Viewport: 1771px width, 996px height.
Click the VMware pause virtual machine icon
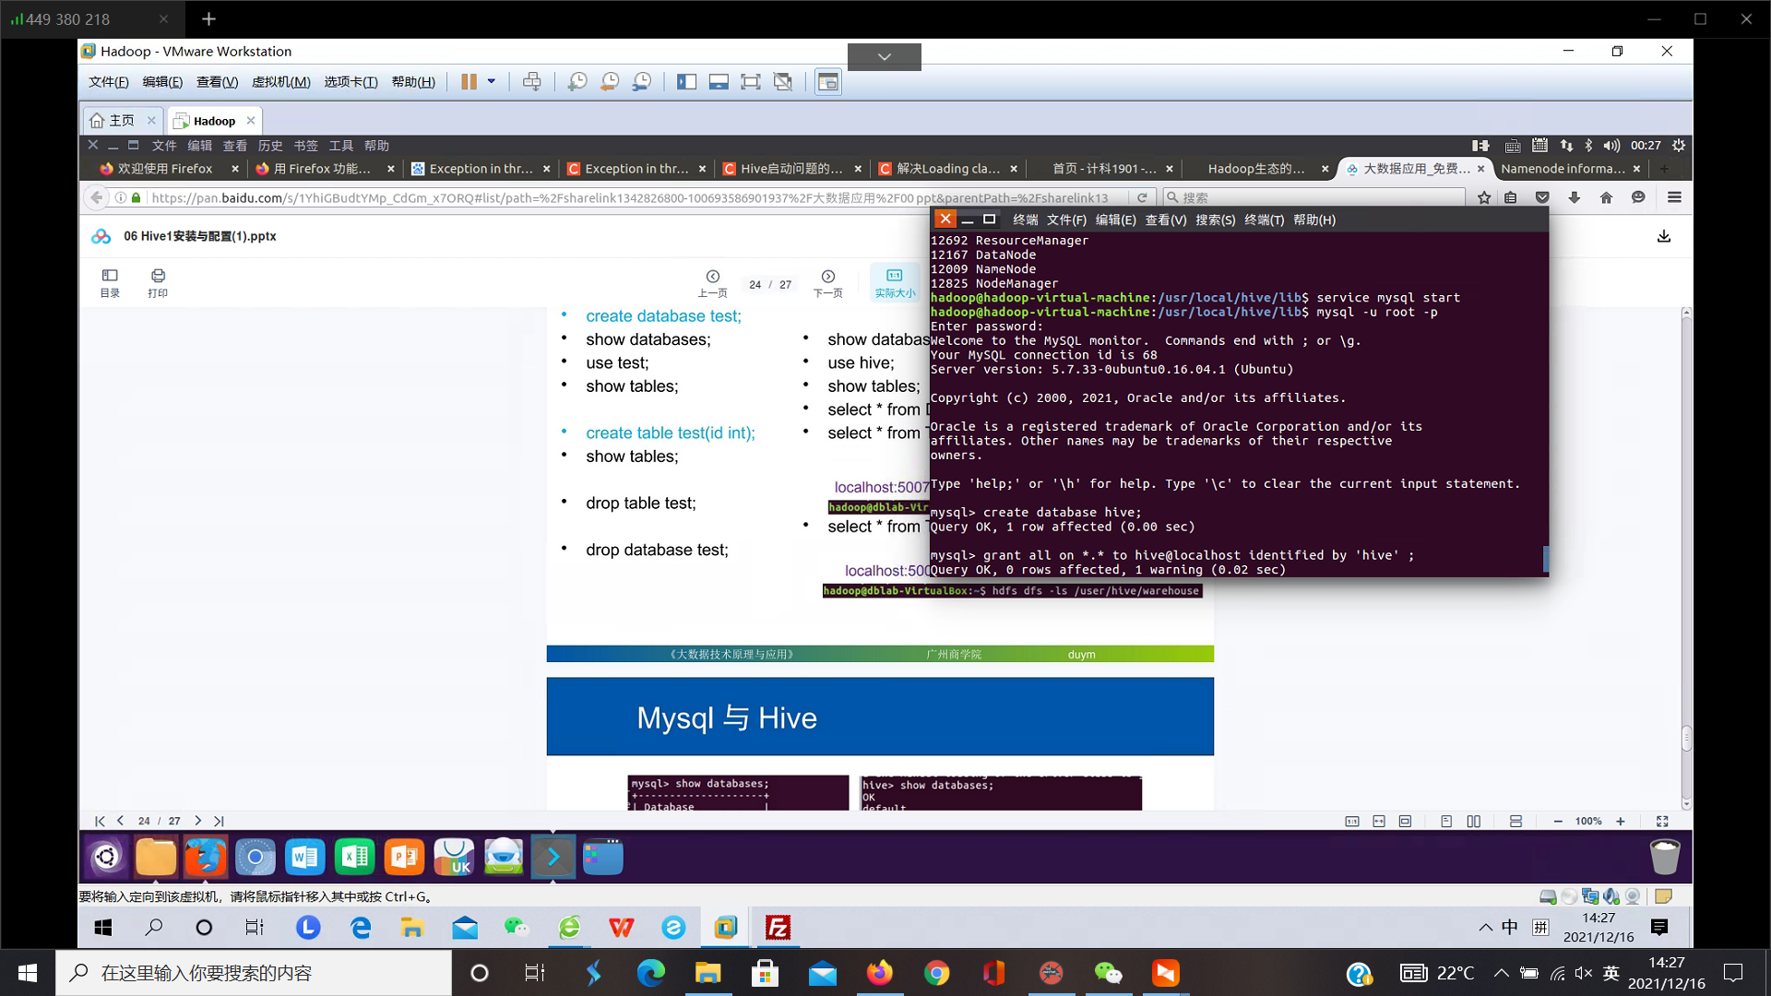point(469,82)
